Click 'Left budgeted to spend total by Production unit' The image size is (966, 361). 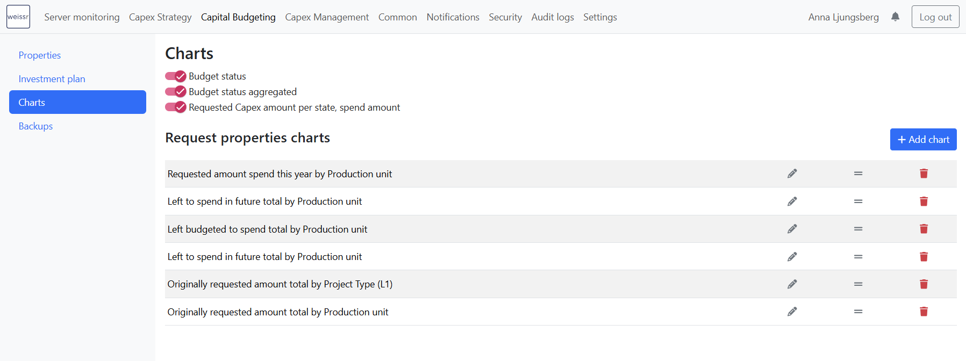[267, 229]
